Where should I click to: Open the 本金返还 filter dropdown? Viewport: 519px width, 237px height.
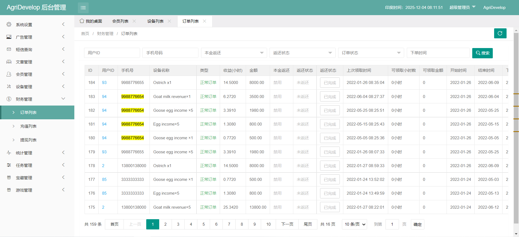(234, 53)
